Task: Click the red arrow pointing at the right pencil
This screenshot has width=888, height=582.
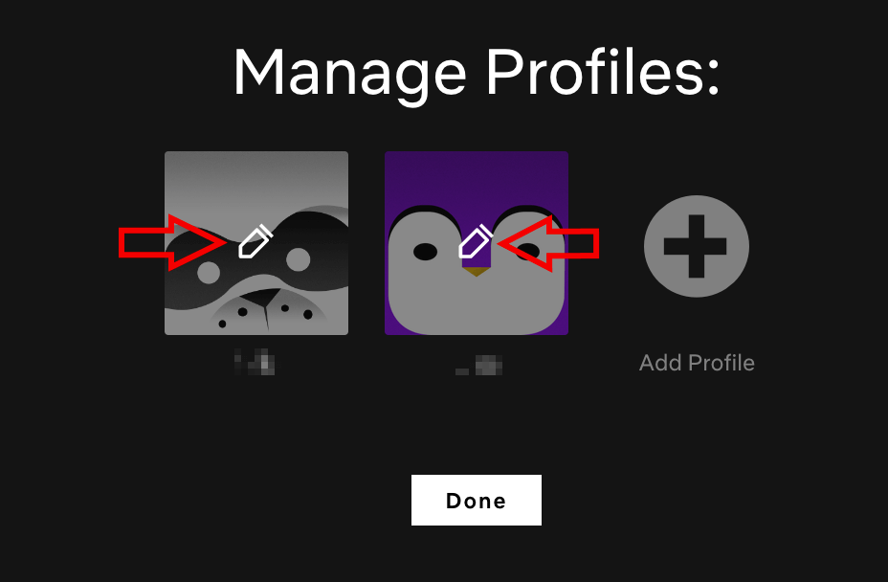Action: pos(547,243)
